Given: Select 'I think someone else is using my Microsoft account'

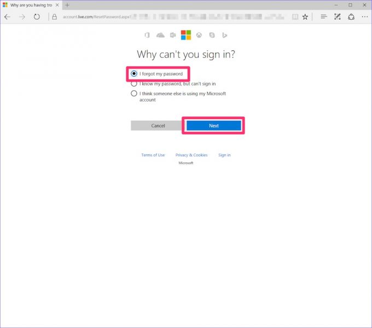Looking at the screenshot, I should (x=134, y=93).
